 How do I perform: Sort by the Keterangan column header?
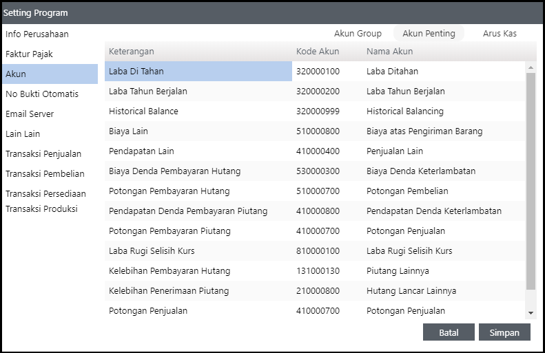(x=132, y=52)
